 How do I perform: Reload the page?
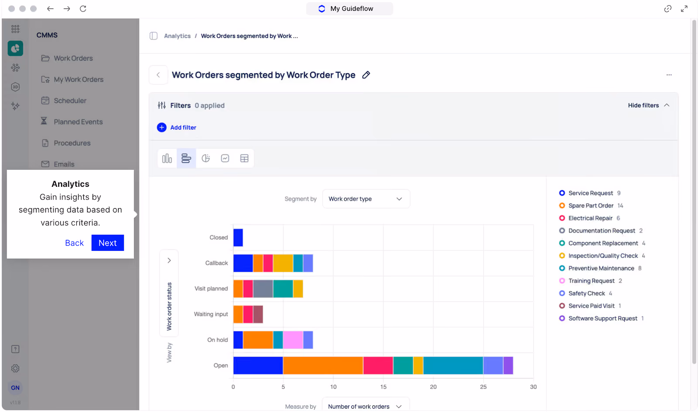click(x=83, y=9)
